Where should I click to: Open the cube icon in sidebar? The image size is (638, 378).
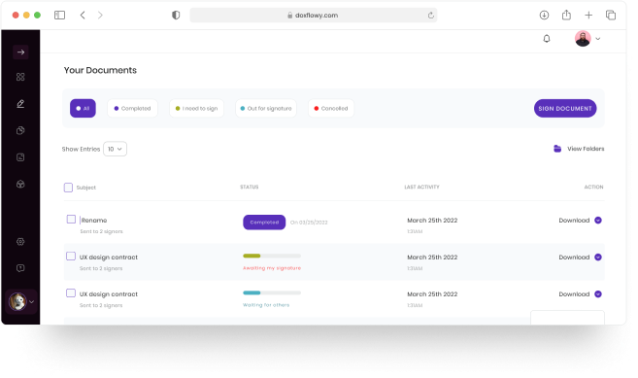pos(20,184)
